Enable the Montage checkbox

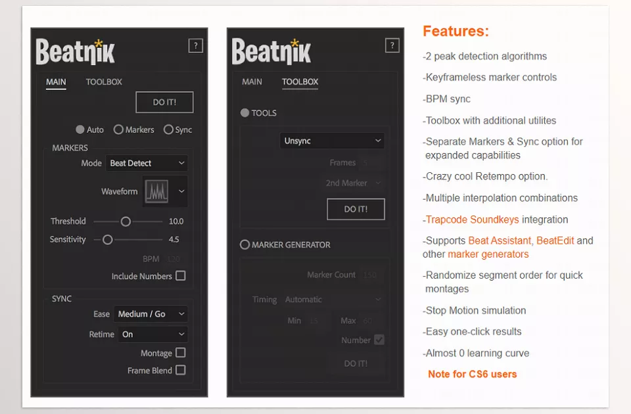(x=181, y=352)
